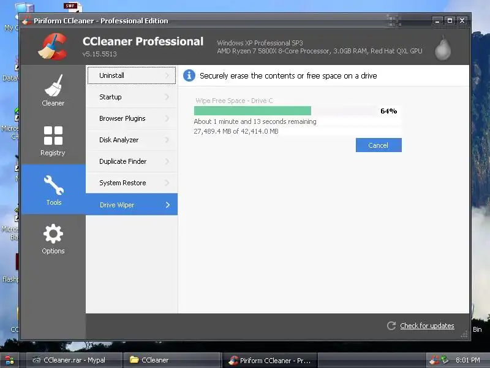Click the chevron next to System Restore
This screenshot has width=490, height=368.
coord(167,183)
